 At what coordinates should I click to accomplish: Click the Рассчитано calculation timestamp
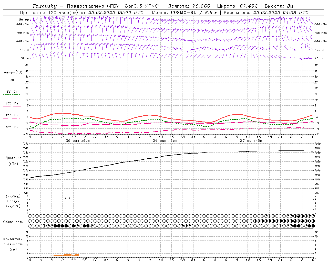tap(266, 13)
